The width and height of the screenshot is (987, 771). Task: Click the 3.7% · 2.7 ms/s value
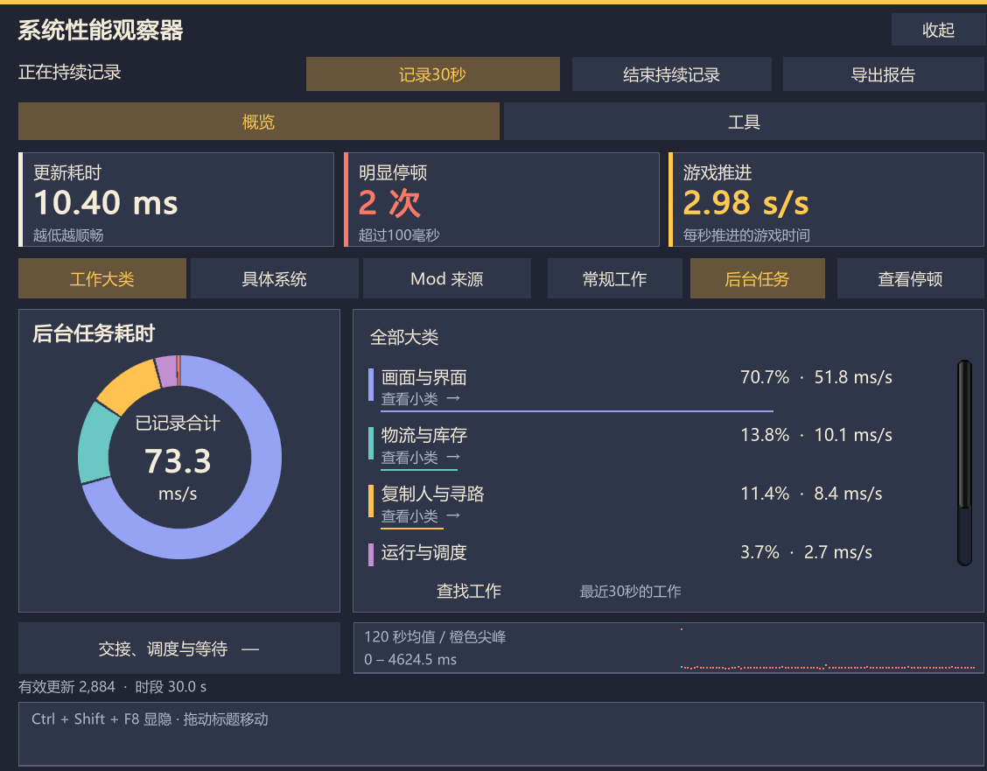806,552
